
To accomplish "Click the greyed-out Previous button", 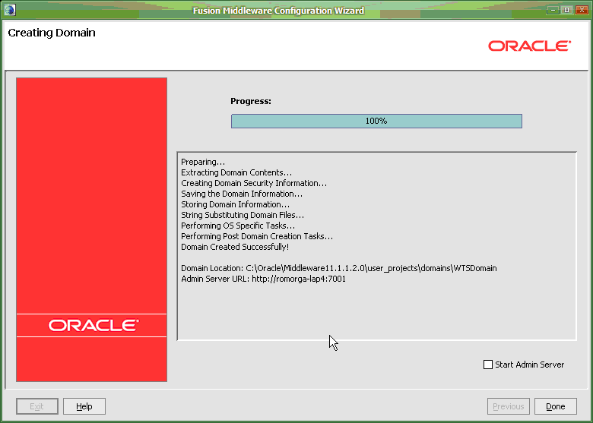I will (509, 406).
